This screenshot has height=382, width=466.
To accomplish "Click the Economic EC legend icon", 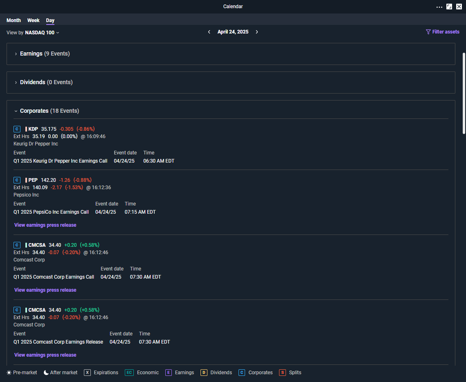I will tap(129, 373).
